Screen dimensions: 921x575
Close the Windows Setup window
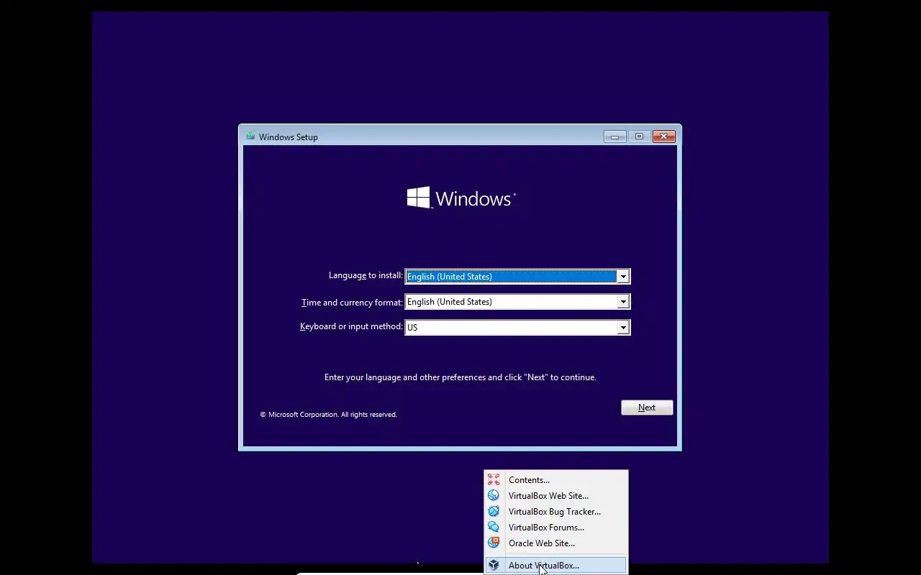[663, 137]
